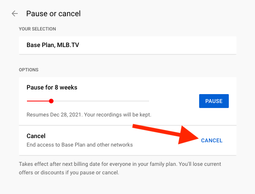The height and width of the screenshot is (194, 255).
Task: Click the gray unfilled part of the slider track
Action: click(x=100, y=101)
